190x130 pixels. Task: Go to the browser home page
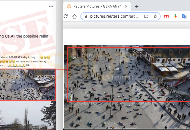pos(75,16)
